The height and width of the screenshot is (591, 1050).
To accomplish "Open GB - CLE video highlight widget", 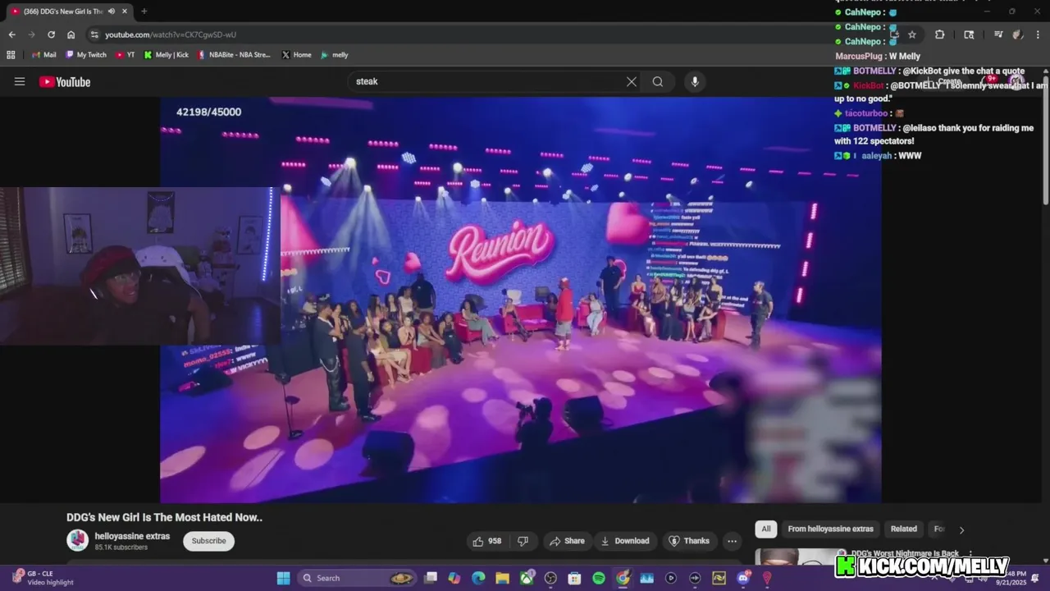I will click(41, 578).
